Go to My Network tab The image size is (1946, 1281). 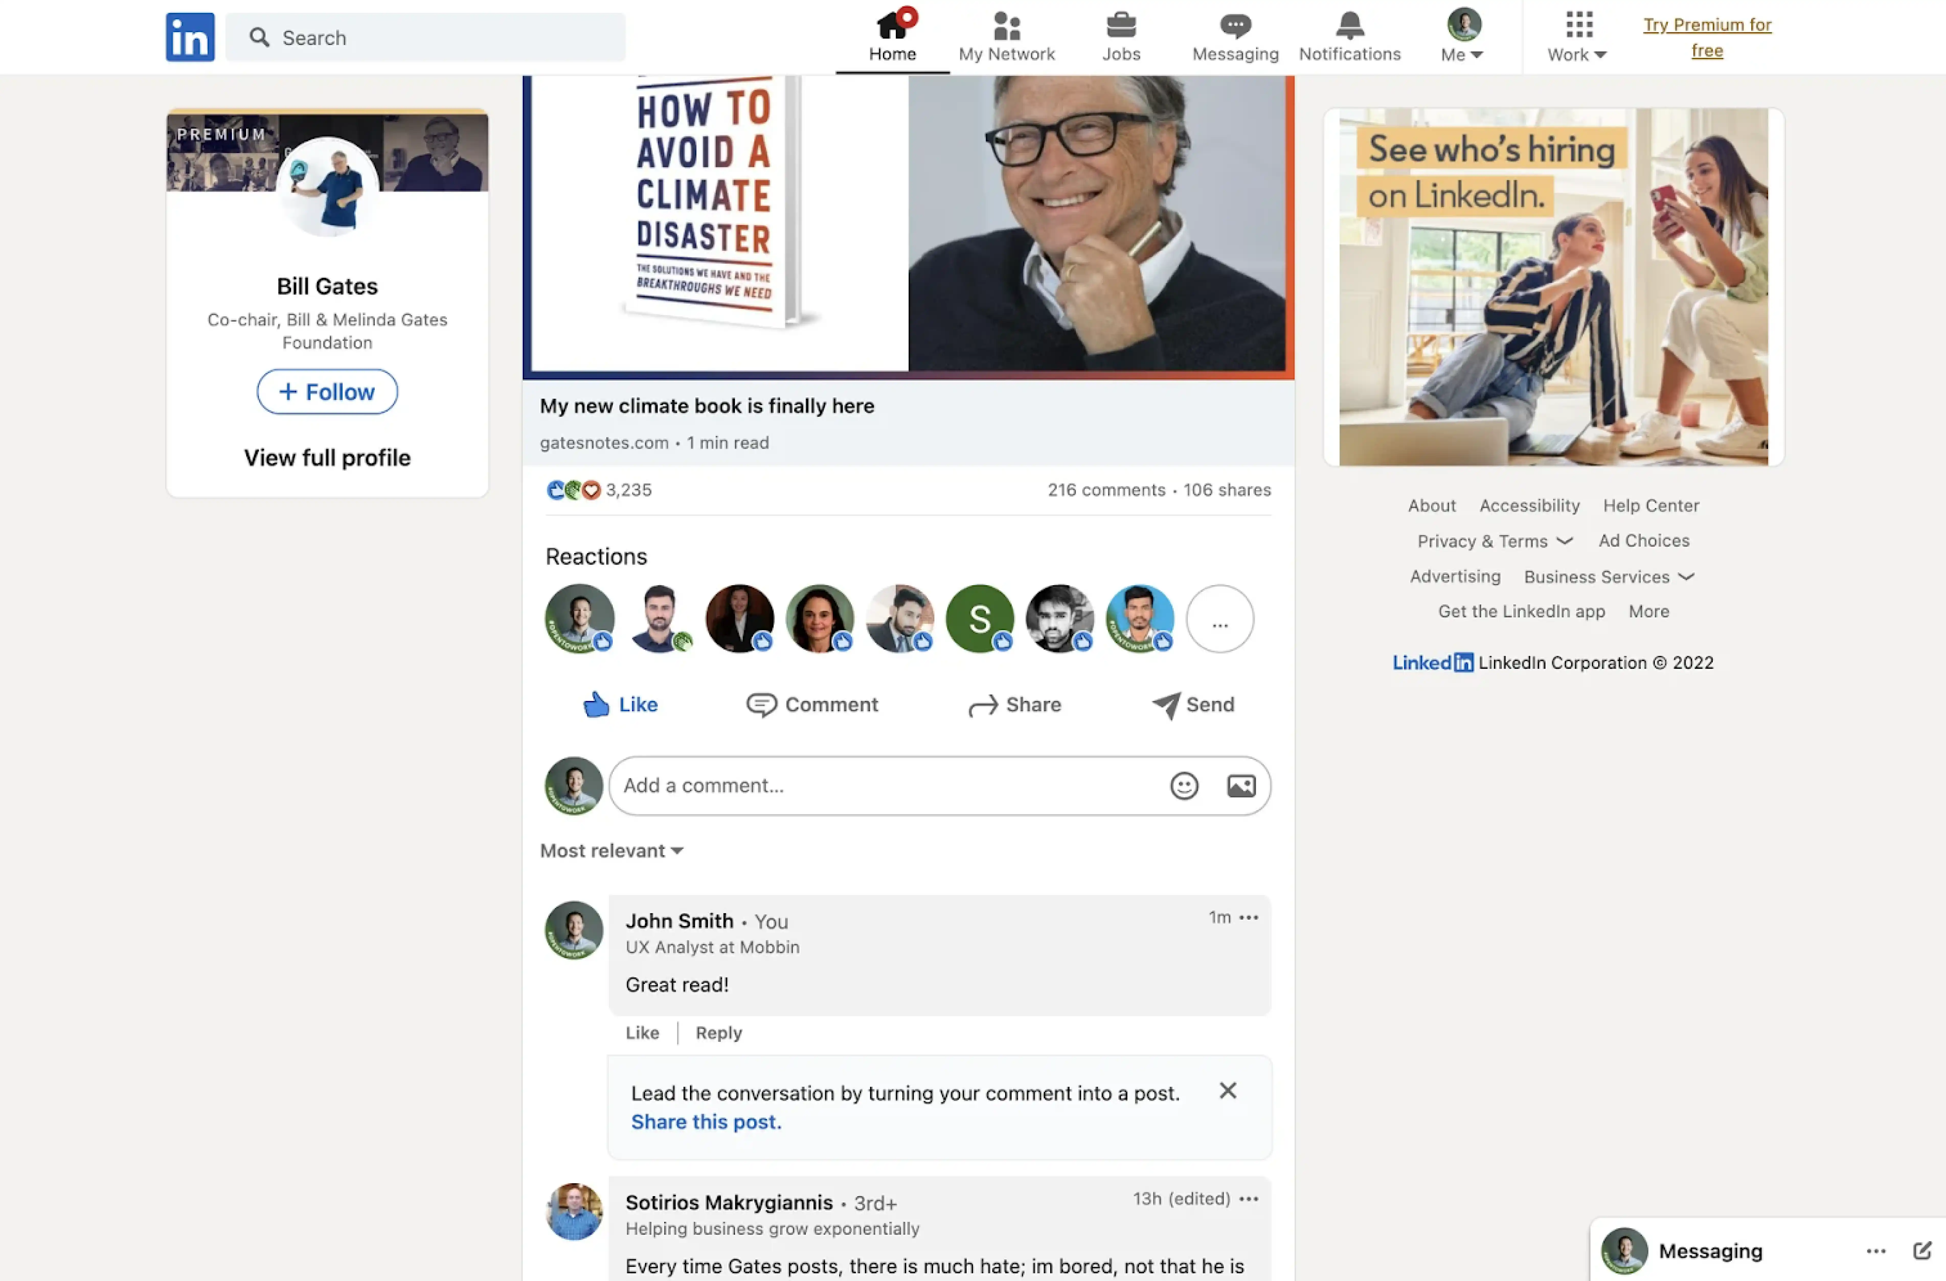coord(1006,37)
